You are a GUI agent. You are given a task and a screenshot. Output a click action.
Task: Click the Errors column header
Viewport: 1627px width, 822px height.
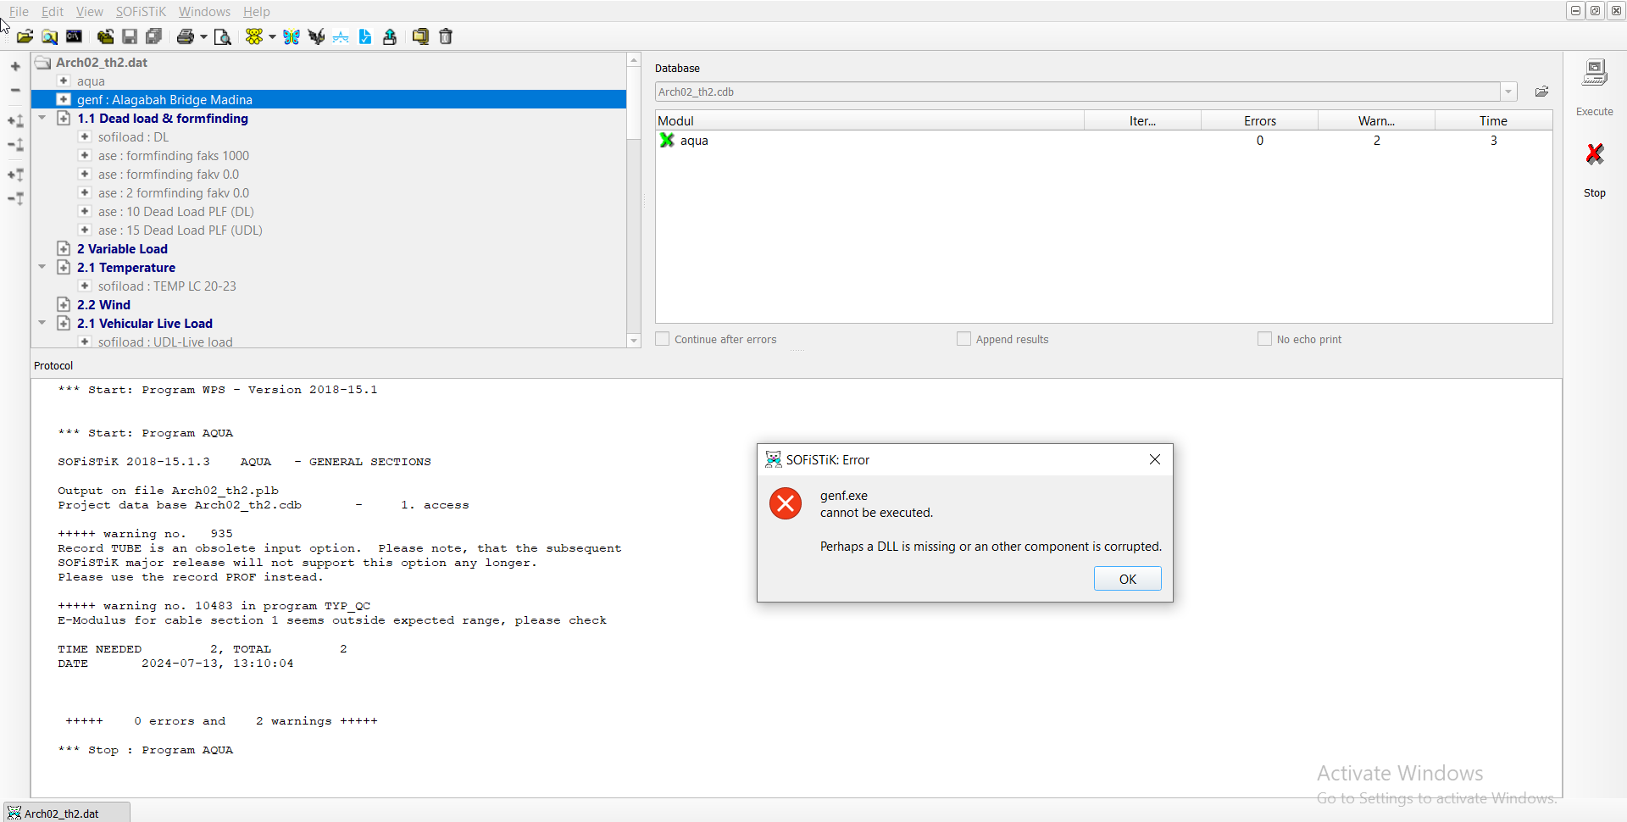pyautogui.click(x=1260, y=120)
